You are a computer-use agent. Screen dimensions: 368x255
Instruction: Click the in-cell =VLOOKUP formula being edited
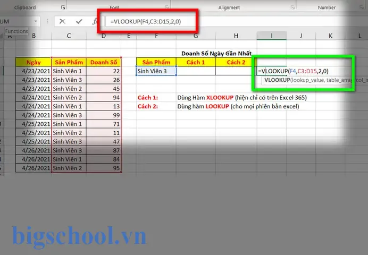click(293, 71)
